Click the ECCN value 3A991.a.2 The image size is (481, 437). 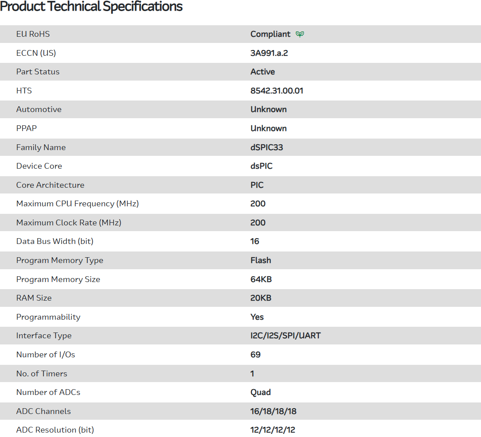(269, 53)
